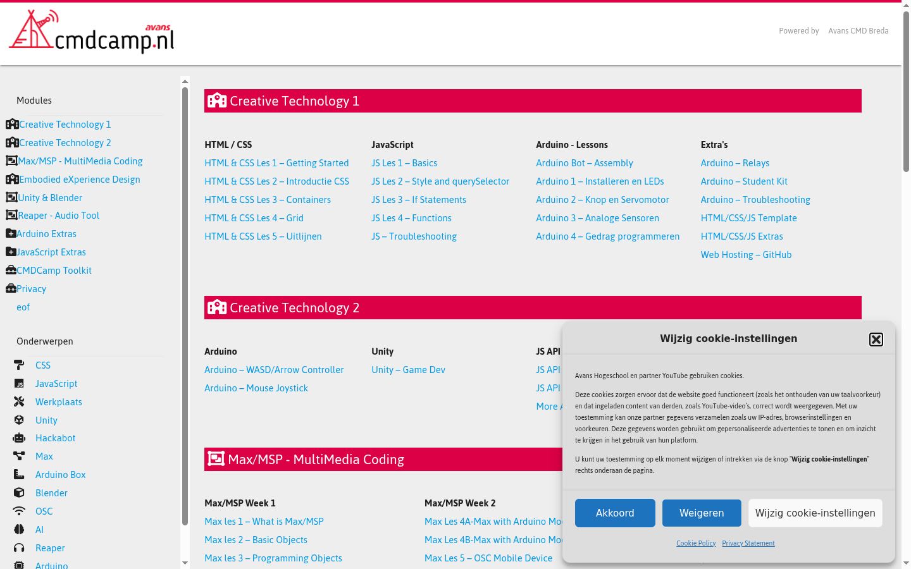
Task: Close the cookie settings dialog
Action: (876, 340)
